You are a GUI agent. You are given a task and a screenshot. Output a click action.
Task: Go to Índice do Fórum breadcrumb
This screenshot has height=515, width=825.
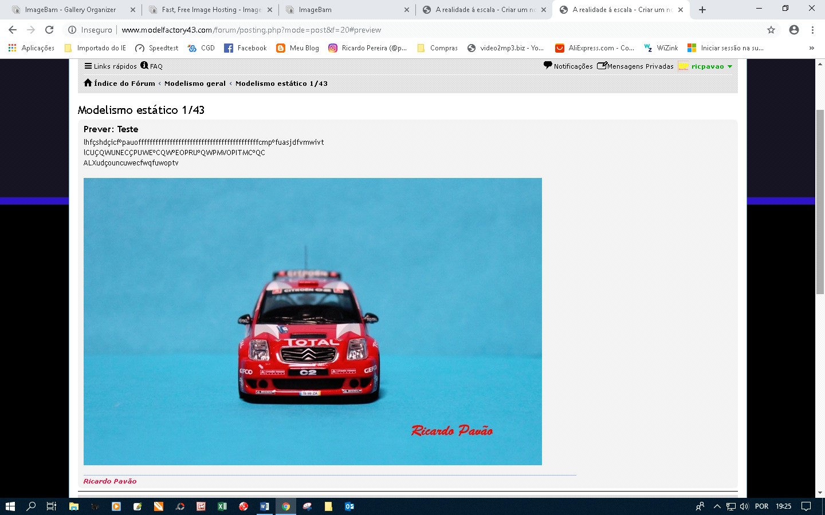119,84
